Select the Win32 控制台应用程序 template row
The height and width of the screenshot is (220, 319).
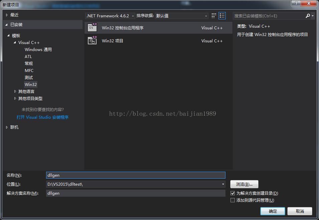click(158, 28)
